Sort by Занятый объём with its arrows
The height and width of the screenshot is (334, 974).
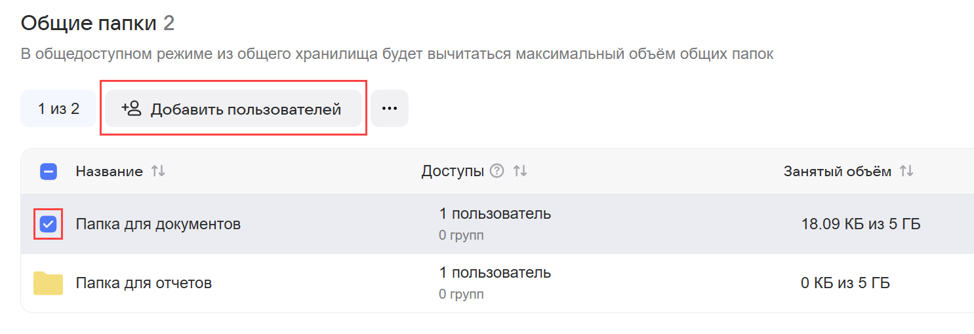pos(906,172)
